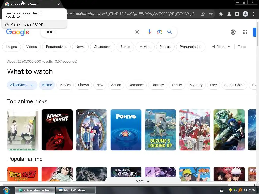Open the Chrome three-dot menu

coord(253,14)
